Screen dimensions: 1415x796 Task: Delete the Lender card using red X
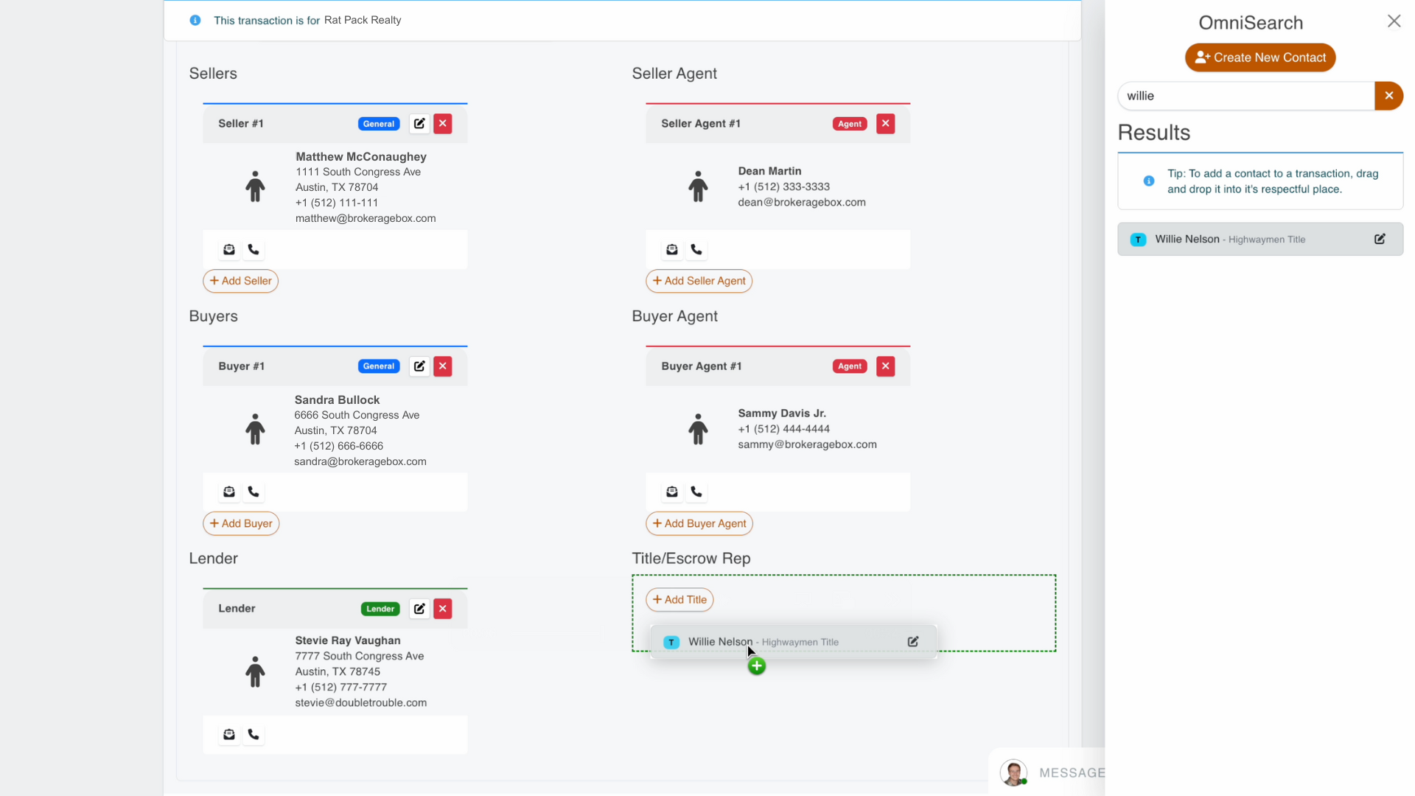coord(442,608)
